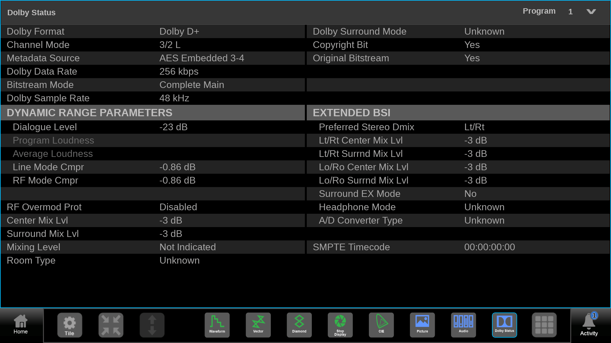Open the CIE chart display

[x=381, y=325]
